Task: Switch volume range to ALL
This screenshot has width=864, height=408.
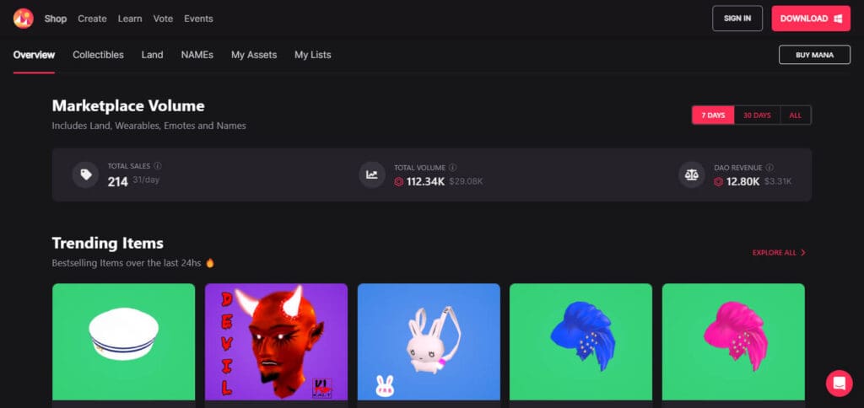Action: click(795, 115)
